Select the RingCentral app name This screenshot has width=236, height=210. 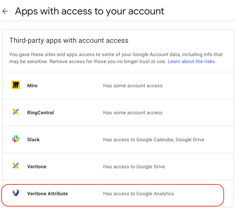coord(40,113)
